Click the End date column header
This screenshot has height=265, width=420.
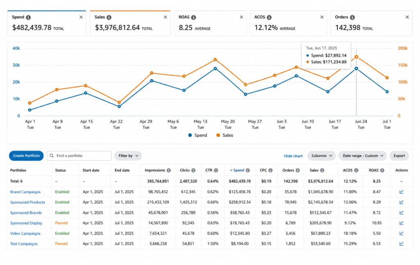122,170
